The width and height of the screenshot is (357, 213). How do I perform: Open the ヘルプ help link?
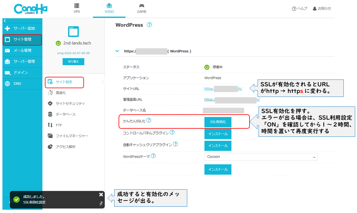300,9
